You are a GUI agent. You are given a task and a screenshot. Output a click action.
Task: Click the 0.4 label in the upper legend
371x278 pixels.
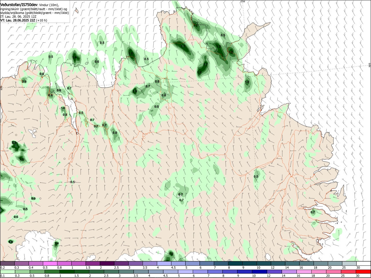(x=31, y=268)
